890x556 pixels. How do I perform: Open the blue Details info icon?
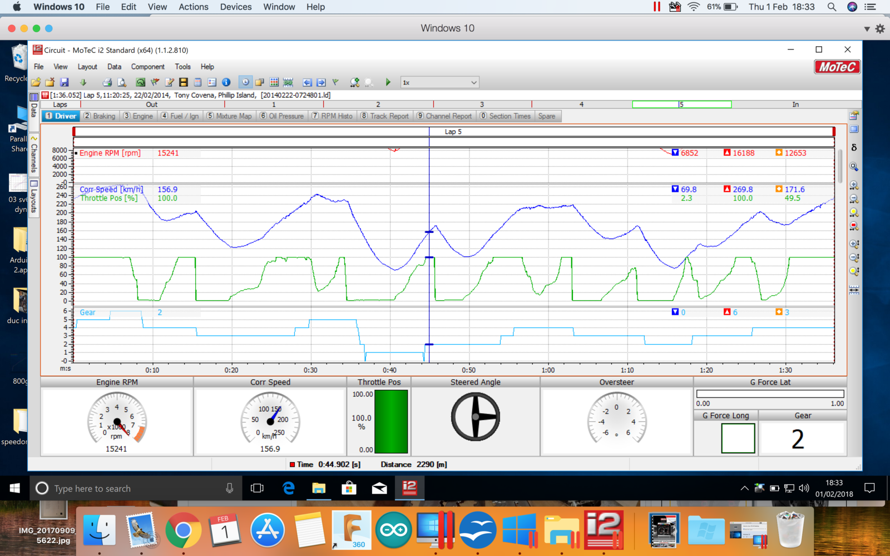pos(226,82)
